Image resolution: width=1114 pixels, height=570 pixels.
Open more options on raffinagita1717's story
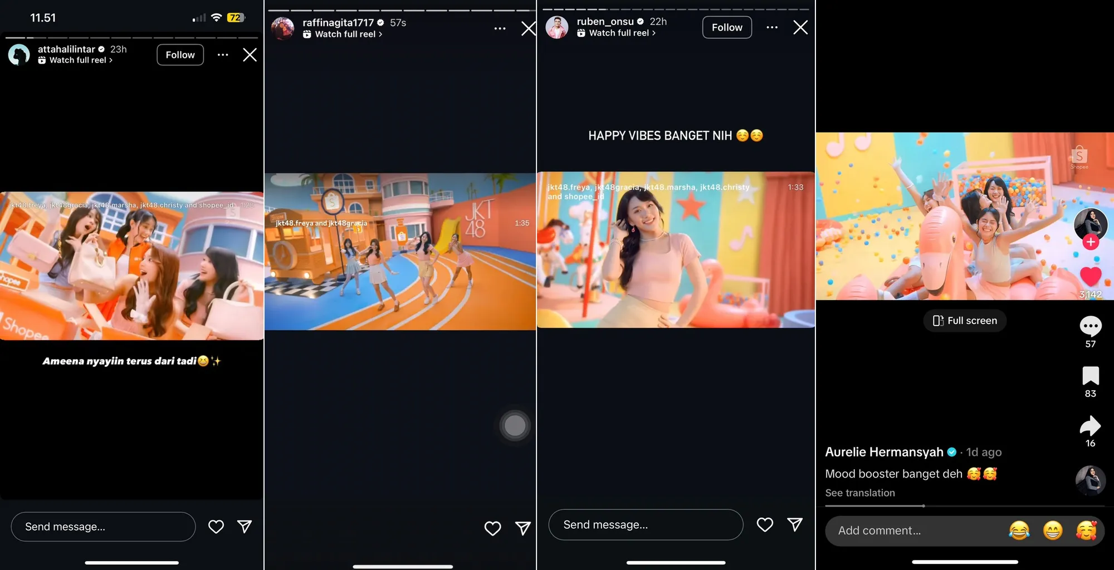pyautogui.click(x=500, y=28)
